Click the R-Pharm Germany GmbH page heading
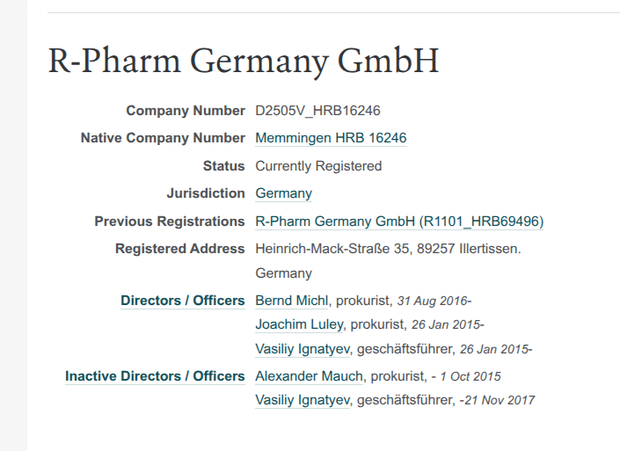This screenshot has width=620, height=451. [243, 61]
